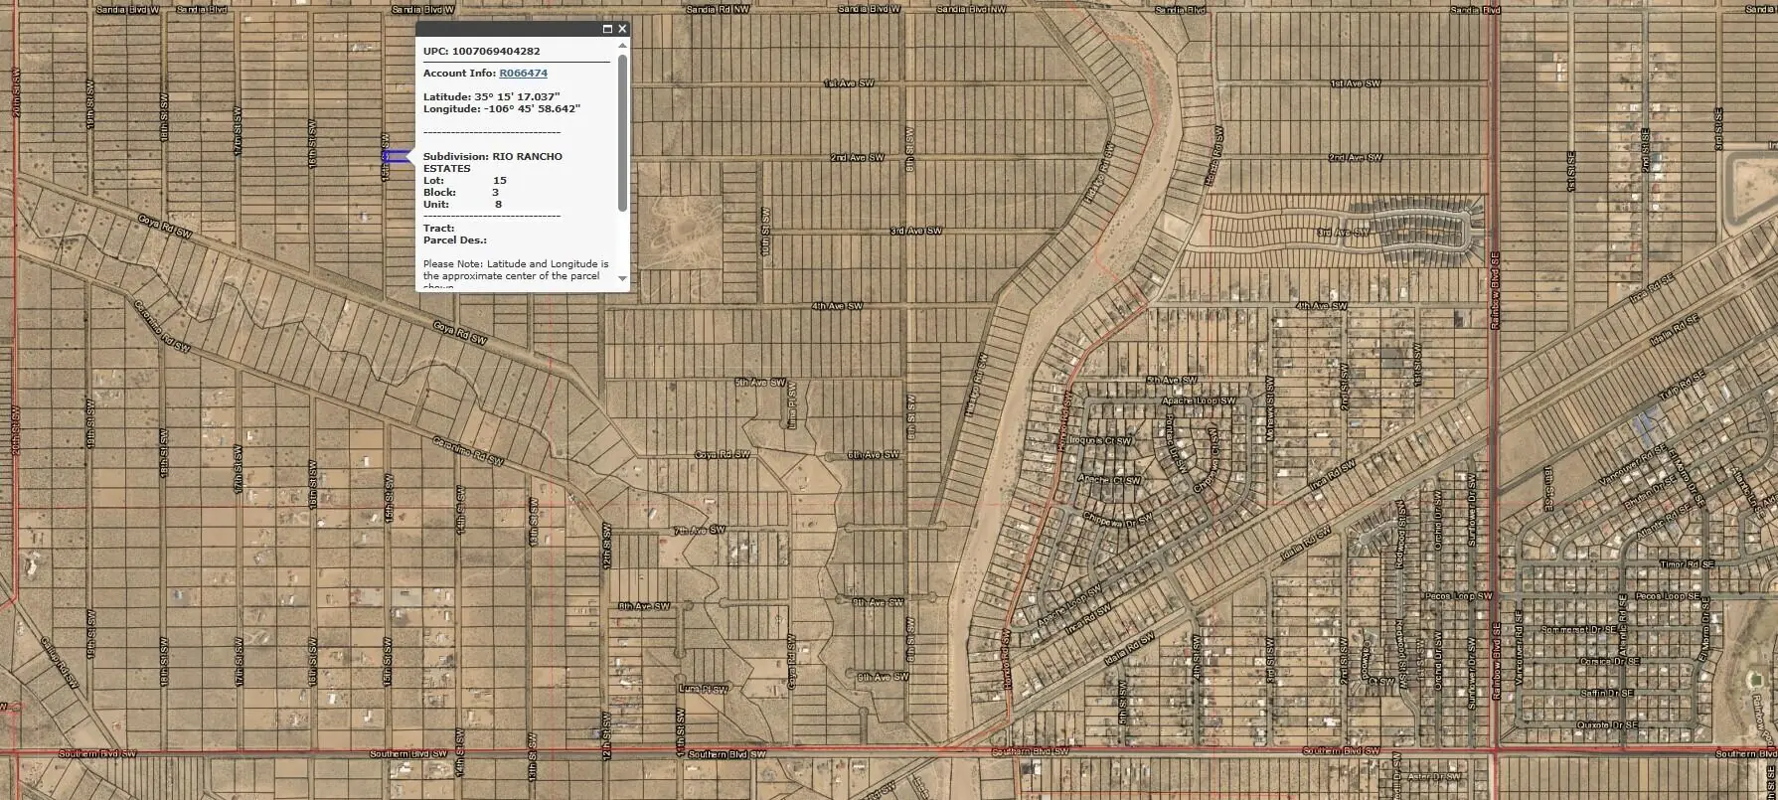Click the Apache Ct SW street label
The image size is (1778, 800).
point(1110,480)
